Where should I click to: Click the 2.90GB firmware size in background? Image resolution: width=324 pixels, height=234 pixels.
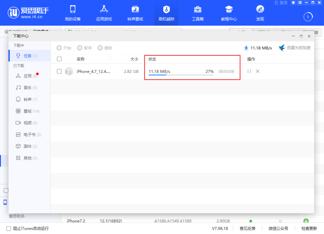[223, 221]
